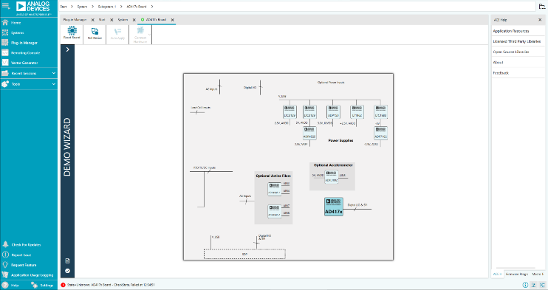
Task: Expand the arrow after Start in breadcrumb
Action: click(x=72, y=7)
